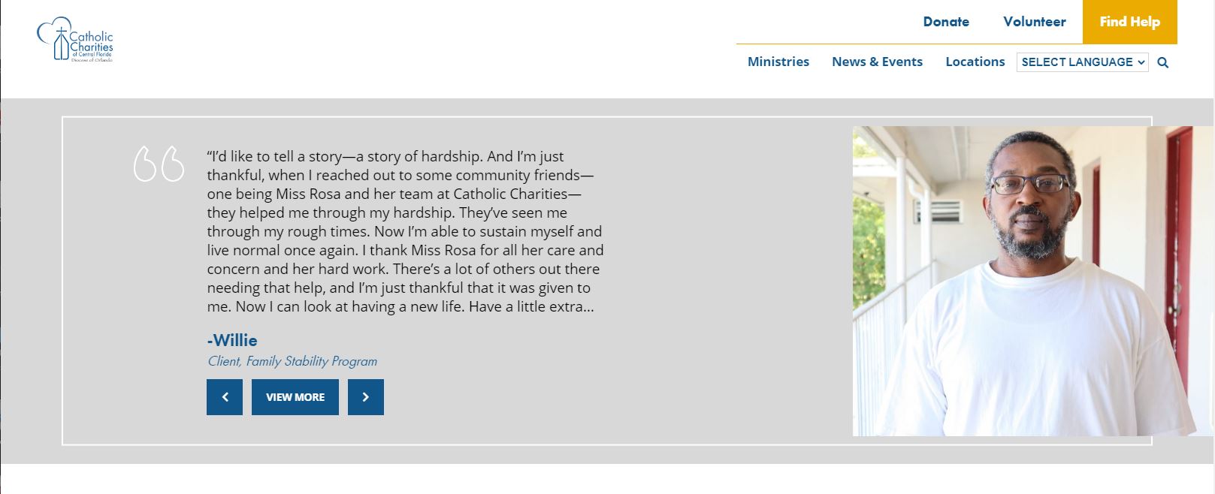Click the "Catholic Charities" logo wordmark text
The width and height of the screenshot is (1215, 494).
click(x=91, y=42)
